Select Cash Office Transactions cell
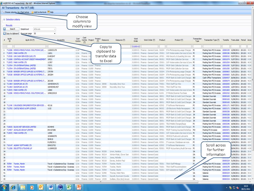The image size is (254, 191). pos(212,78)
